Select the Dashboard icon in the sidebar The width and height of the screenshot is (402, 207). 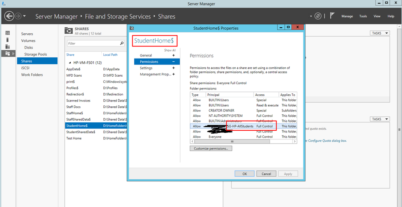(x=8, y=33)
